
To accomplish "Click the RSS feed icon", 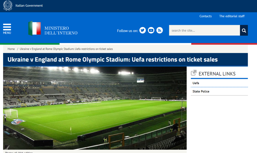I will pos(160,30).
